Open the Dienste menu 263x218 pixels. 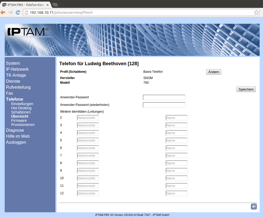pyautogui.click(x=13, y=81)
